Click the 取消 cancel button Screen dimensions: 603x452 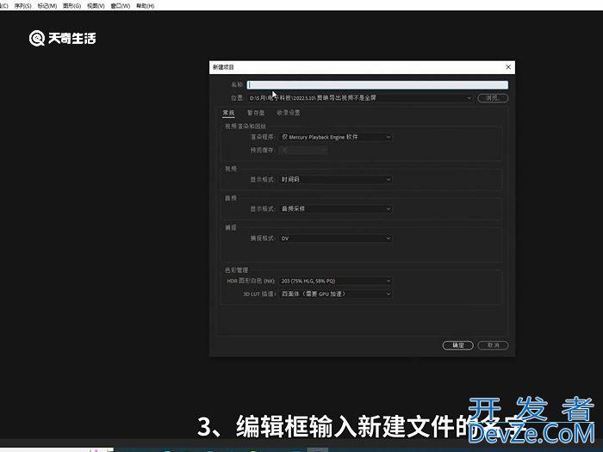pyautogui.click(x=493, y=345)
